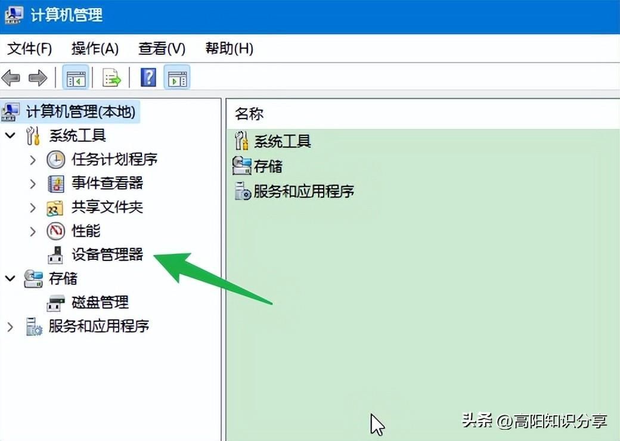
Task: Expand the 任务计划程序 node chevron
Action: pos(32,160)
